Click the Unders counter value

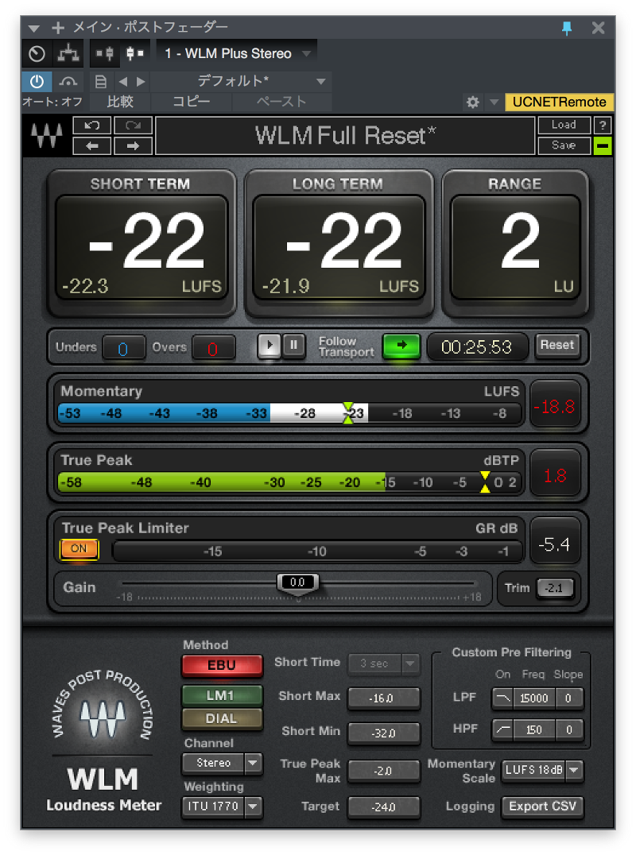(124, 348)
